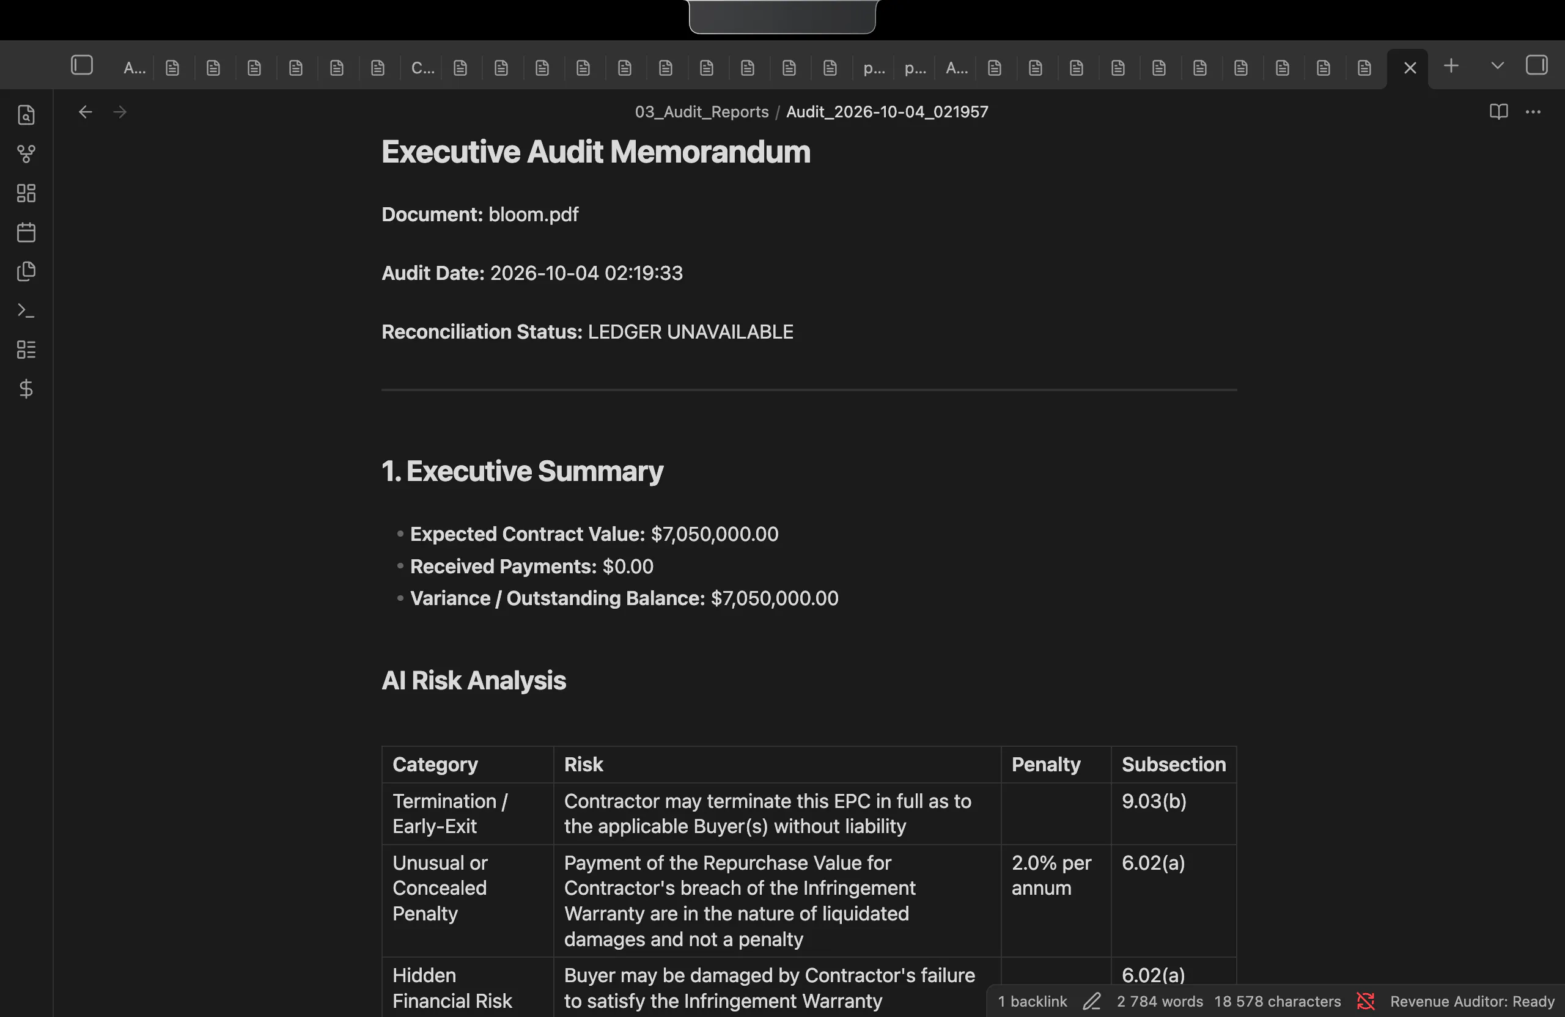Click the Audit_2026-10-04_021957 note title

pos(887,112)
